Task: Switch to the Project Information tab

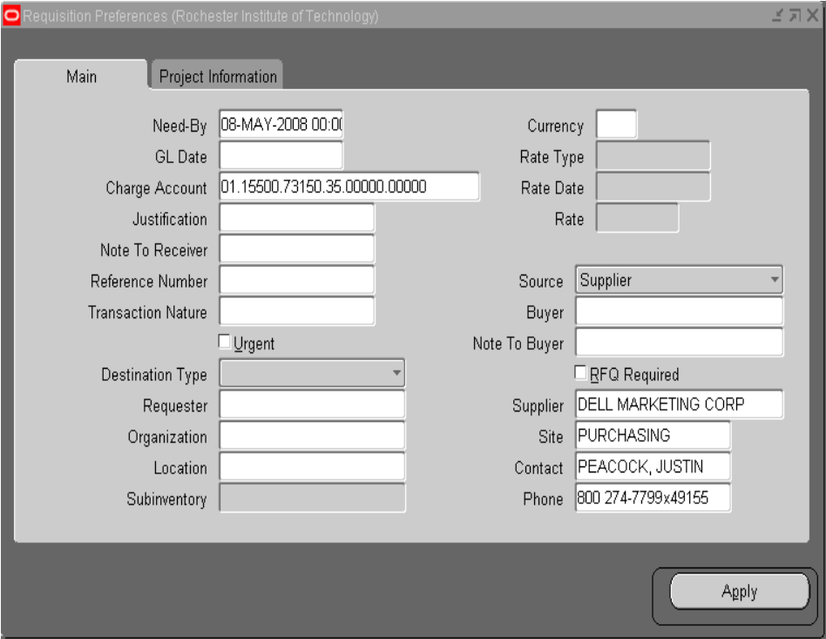Action: click(218, 77)
